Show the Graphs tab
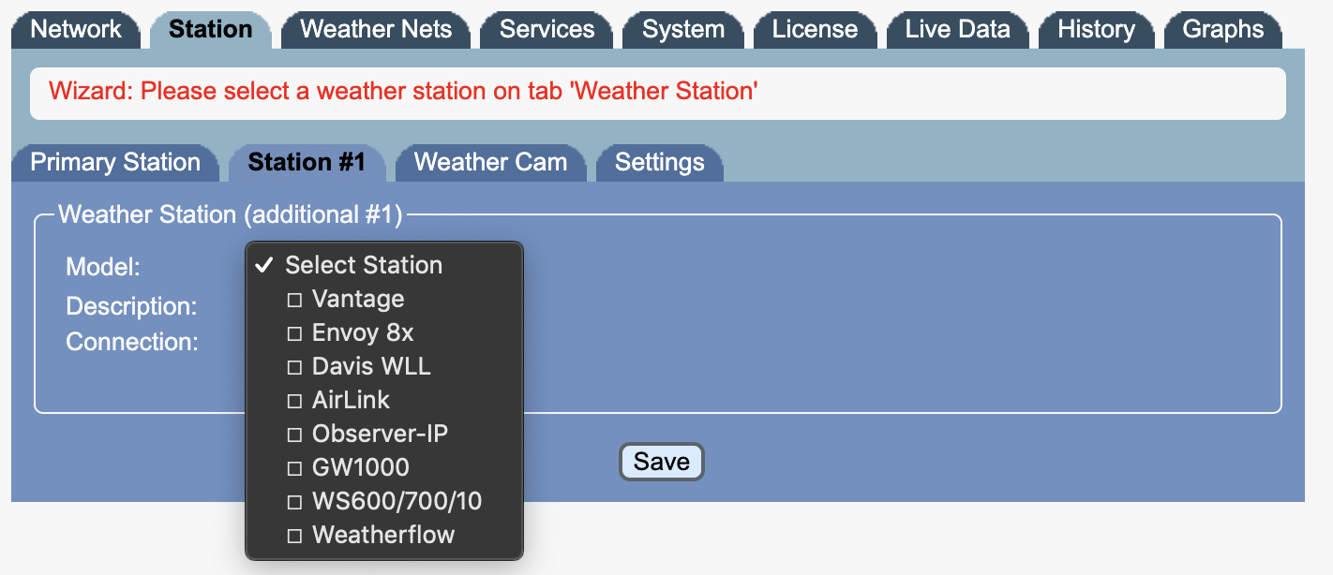The image size is (1333, 575). coord(1223,29)
